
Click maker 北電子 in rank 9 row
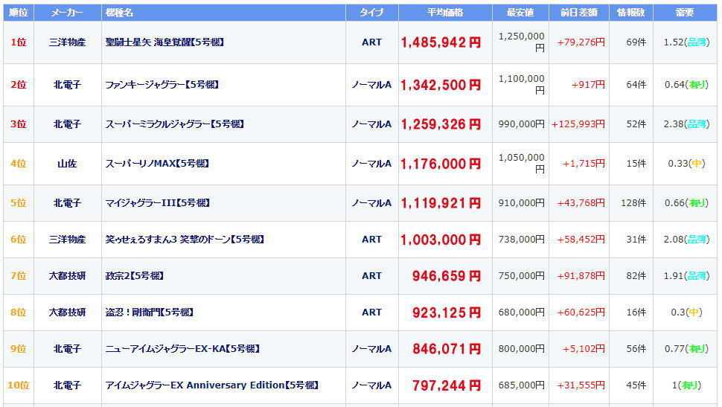[x=67, y=348]
